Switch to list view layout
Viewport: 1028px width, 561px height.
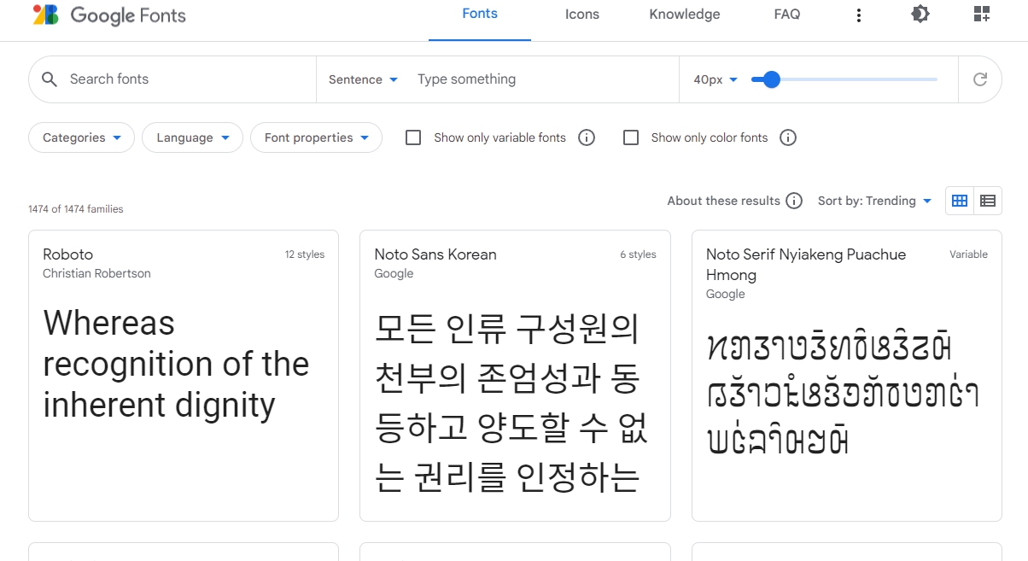[x=988, y=201]
